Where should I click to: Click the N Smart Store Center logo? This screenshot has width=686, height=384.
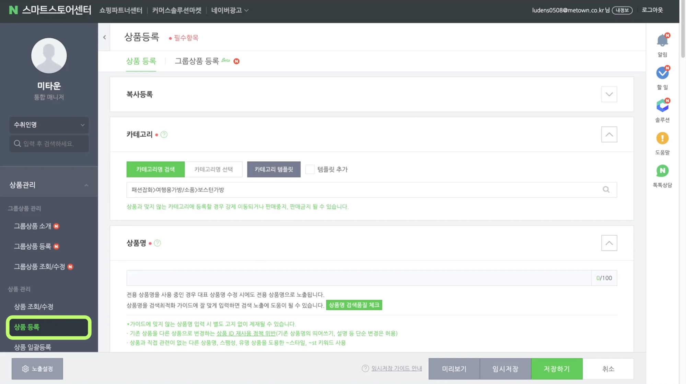click(x=48, y=10)
